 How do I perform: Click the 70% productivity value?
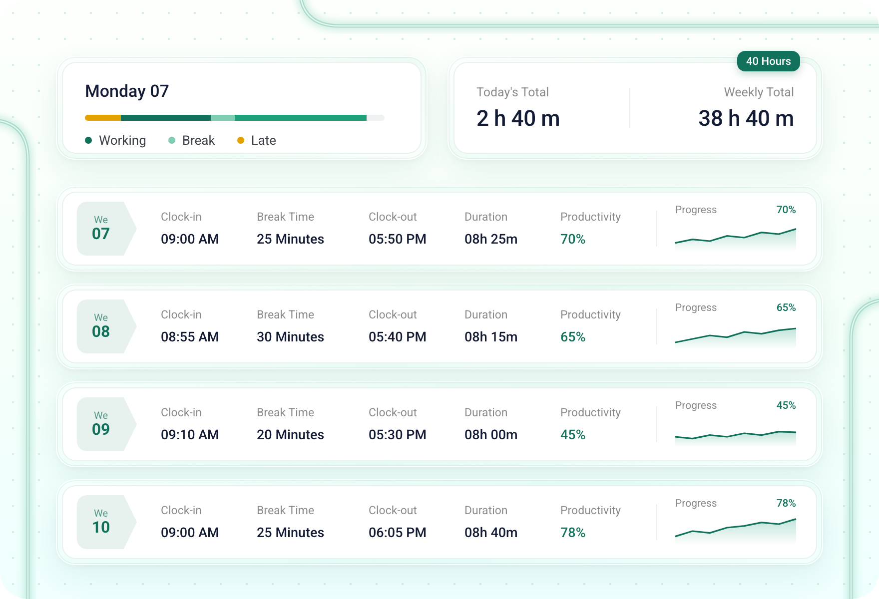(573, 239)
